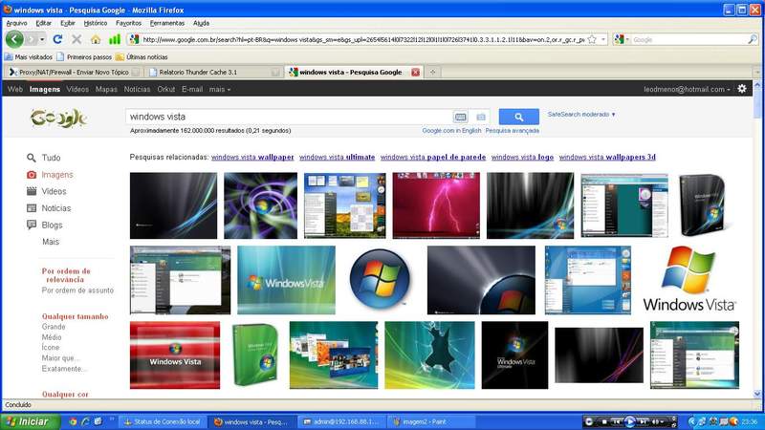The image size is (765, 430).
Task: Filter by Grande size
Action: click(x=54, y=327)
